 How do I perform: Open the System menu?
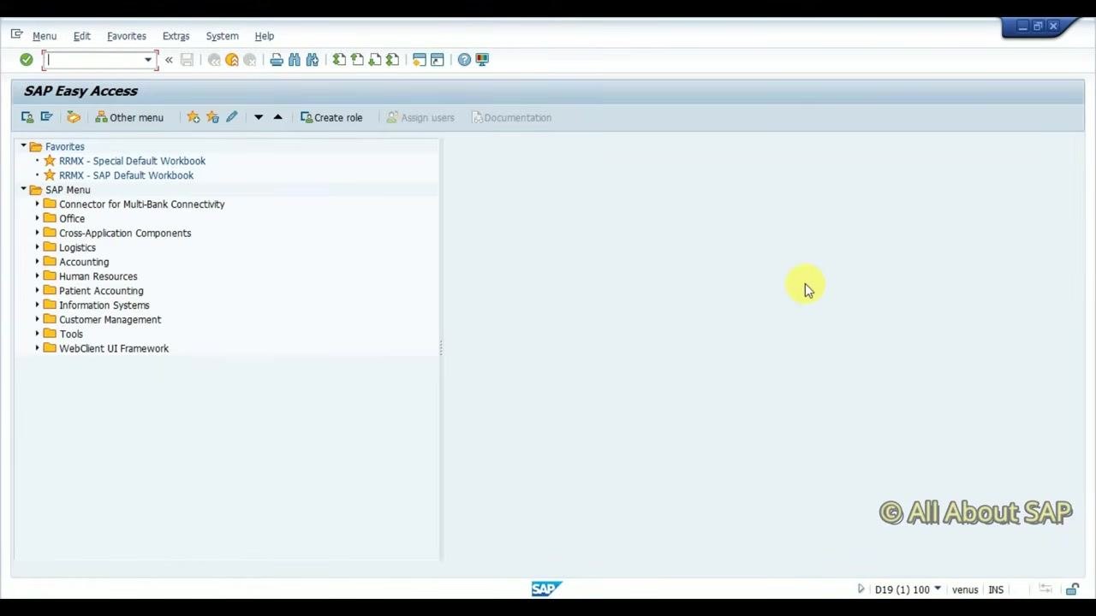[222, 36]
